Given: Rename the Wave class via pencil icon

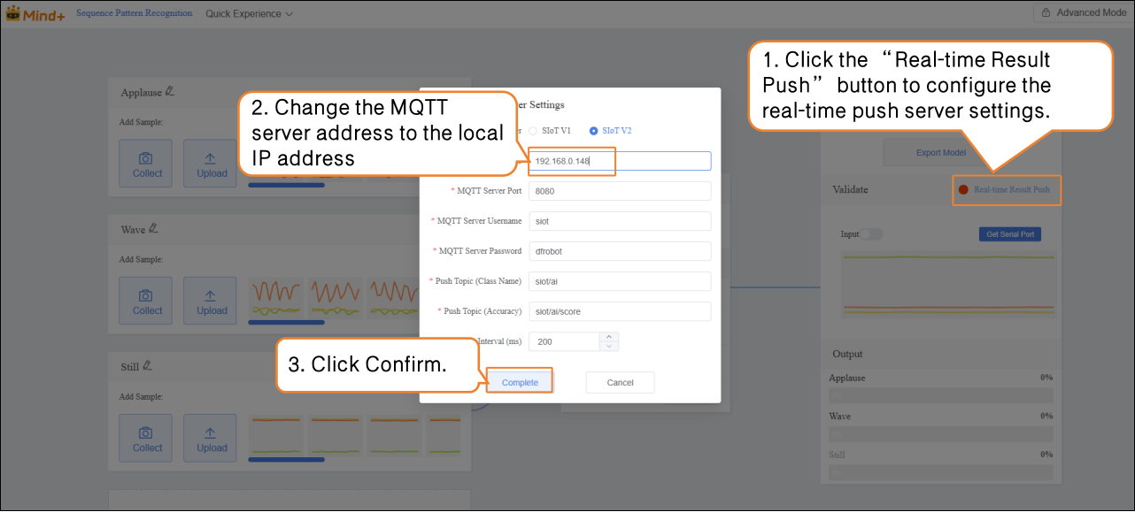Looking at the screenshot, I should (x=154, y=229).
